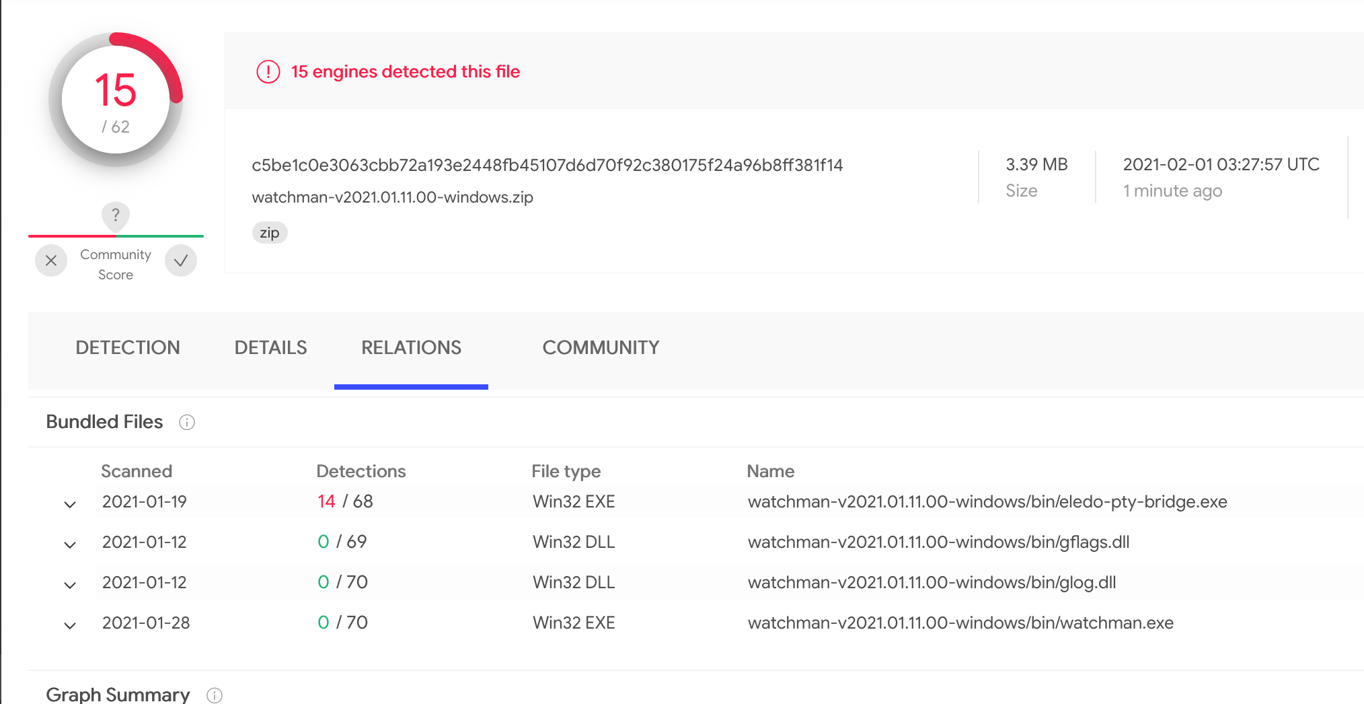This screenshot has height=704, width=1364.
Task: Open the Bundled Files info tooltip
Action: 187,422
